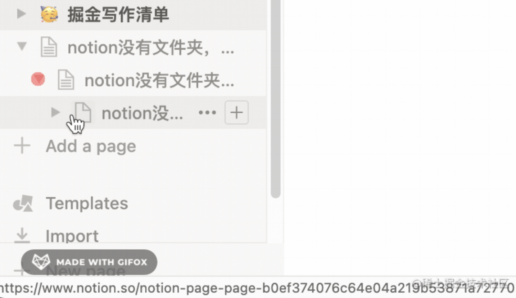
Task: Add a subpage with the plus button
Action: 236,113
